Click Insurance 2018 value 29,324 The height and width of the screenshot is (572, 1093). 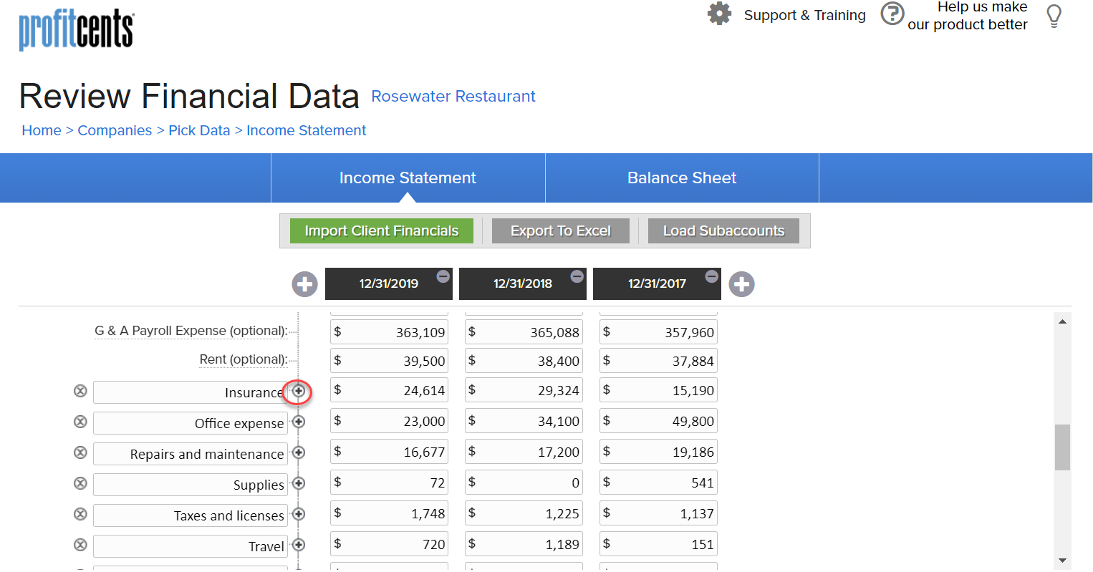[524, 390]
